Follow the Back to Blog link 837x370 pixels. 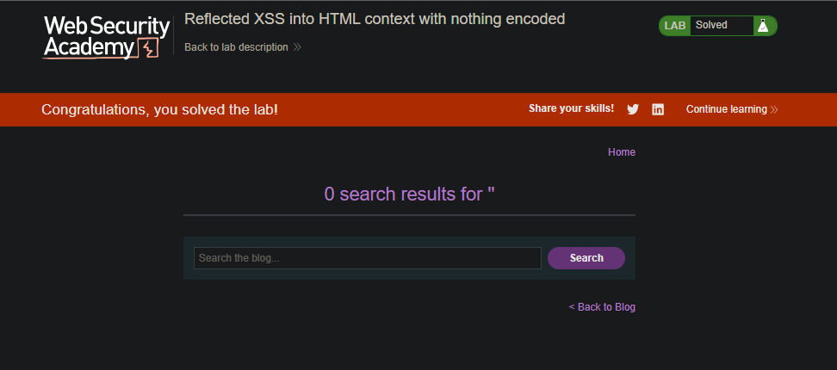(x=602, y=307)
